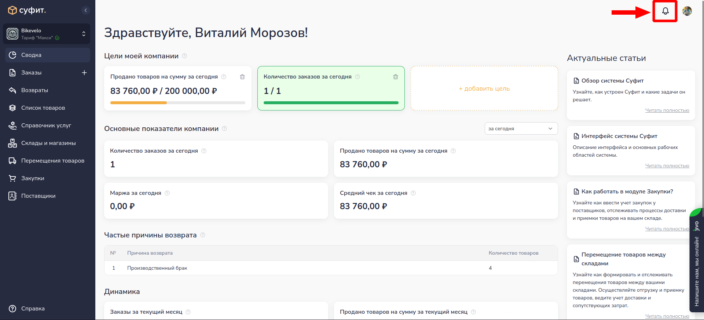This screenshot has height=320, width=704.
Task: Click Причина возврата column header
Action: 150,253
